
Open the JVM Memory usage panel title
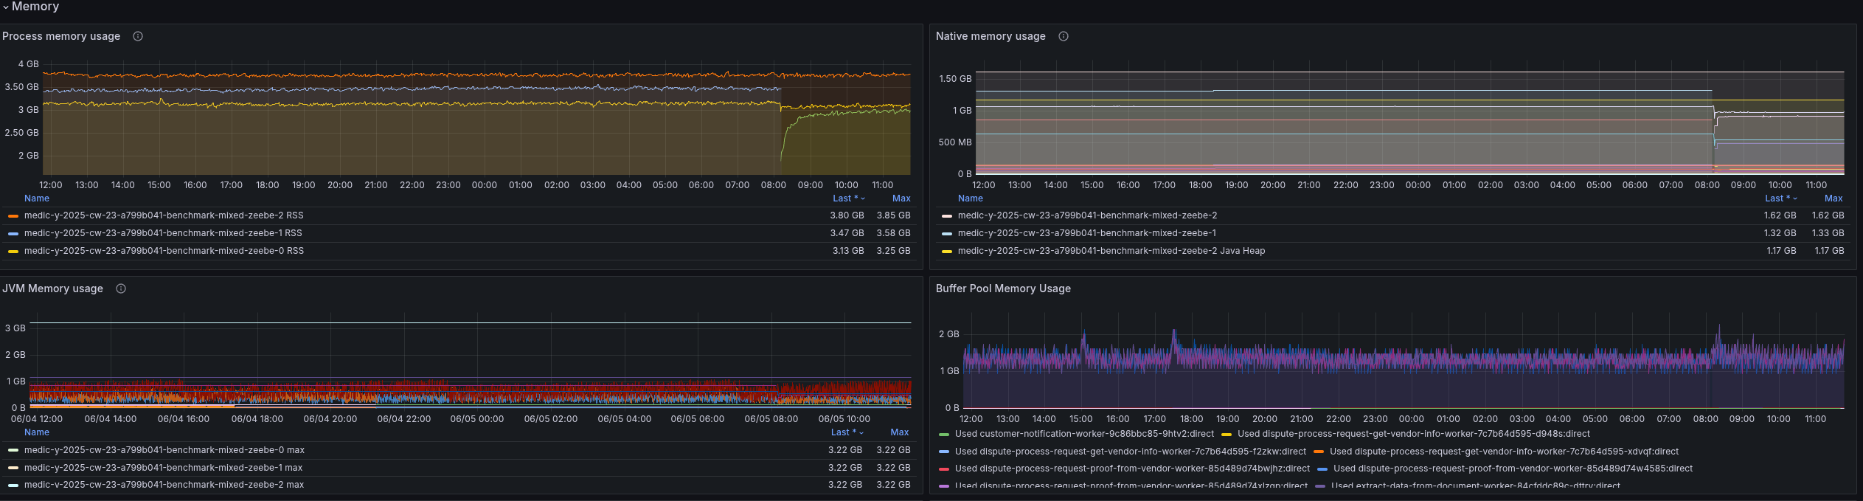click(x=52, y=288)
